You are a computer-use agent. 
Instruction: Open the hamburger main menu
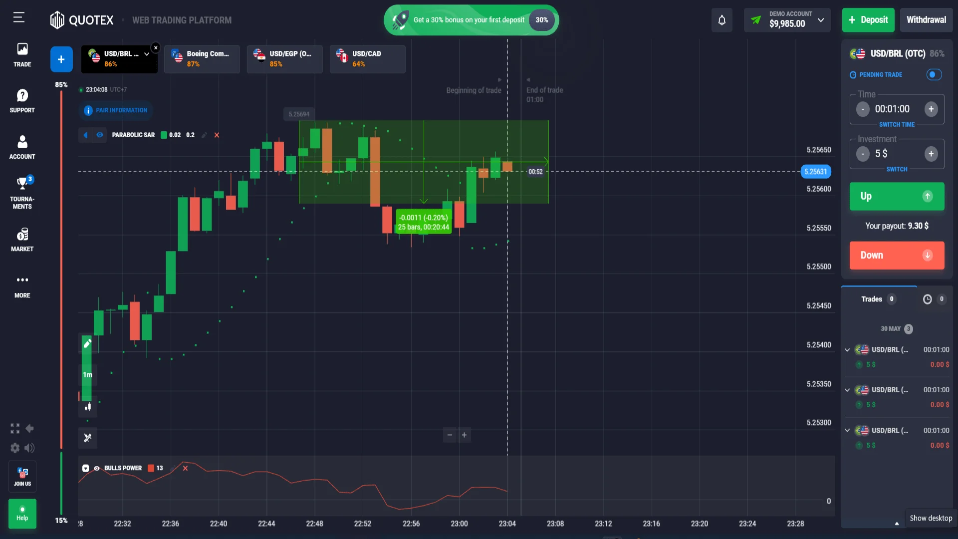tap(19, 18)
